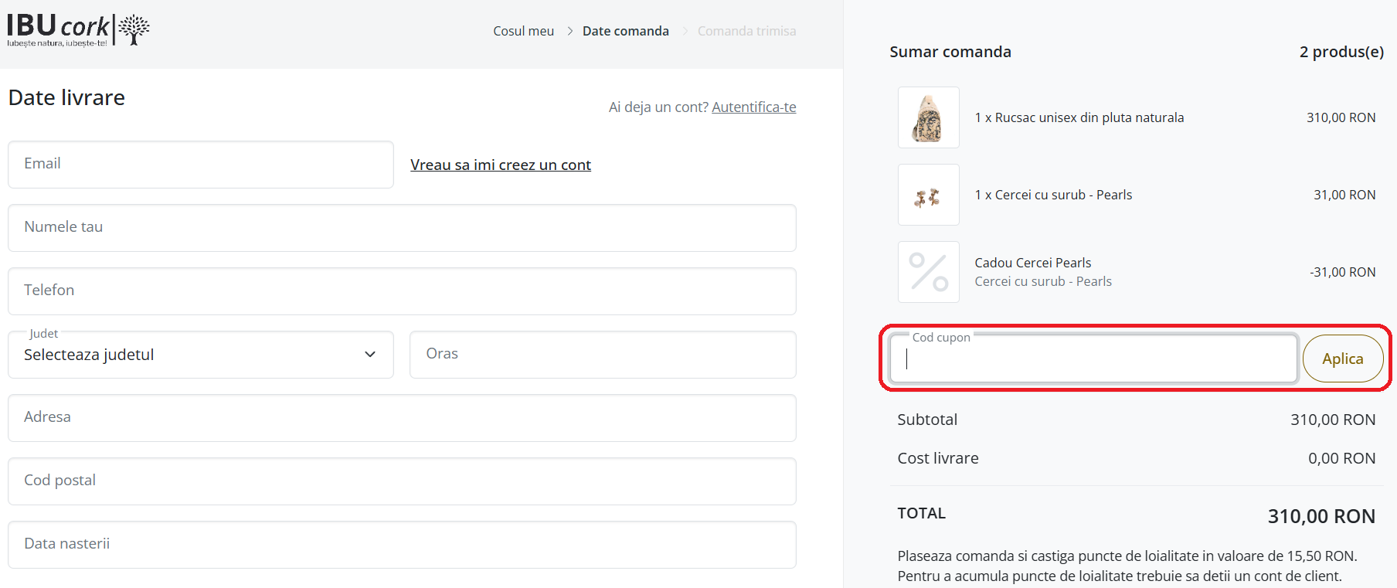Select the Telefon input field
This screenshot has width=1397, height=588.
pyautogui.click(x=402, y=291)
